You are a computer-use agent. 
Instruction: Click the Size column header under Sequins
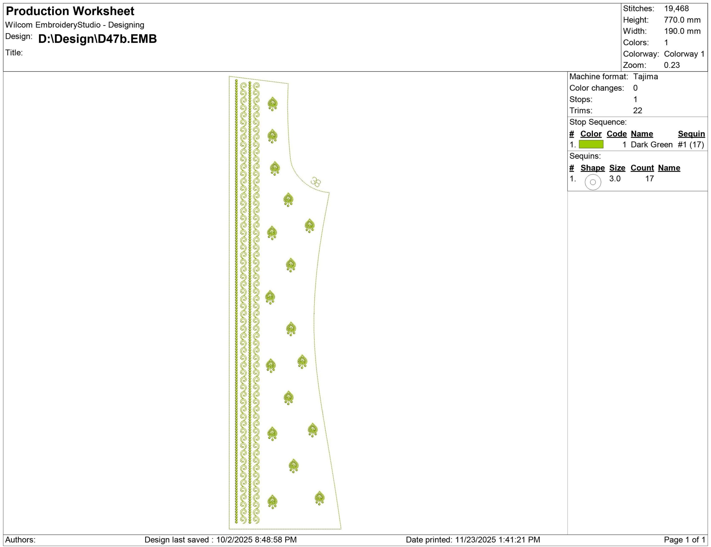pos(617,168)
